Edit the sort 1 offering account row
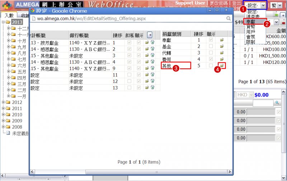 tap(147, 43)
